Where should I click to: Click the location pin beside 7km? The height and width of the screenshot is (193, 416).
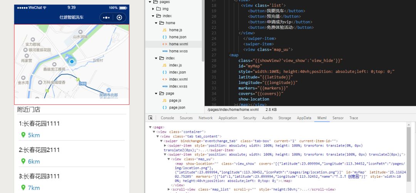pyautogui.click(x=23, y=188)
